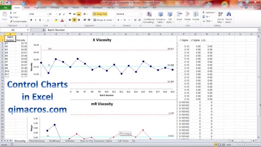Screen dimensions: 261x147
Task: Click the zoom slider in status bar
Action: [x=246, y=145]
